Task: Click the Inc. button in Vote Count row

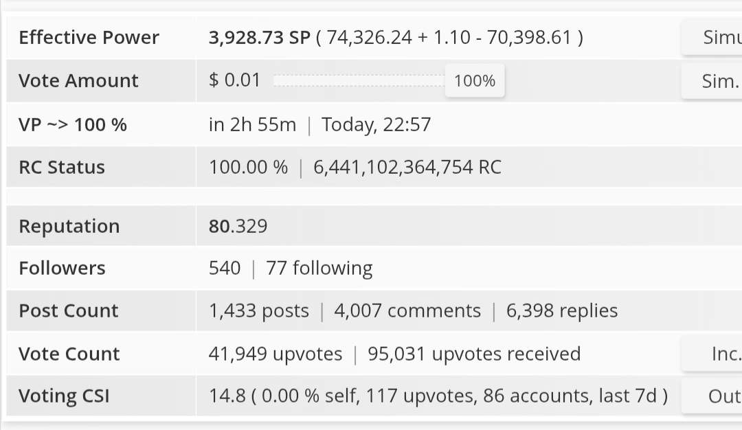Action: click(715, 354)
